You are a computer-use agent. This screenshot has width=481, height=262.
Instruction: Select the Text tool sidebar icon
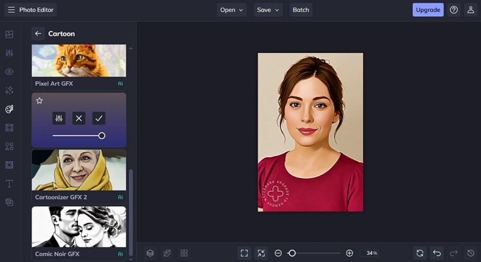9,183
